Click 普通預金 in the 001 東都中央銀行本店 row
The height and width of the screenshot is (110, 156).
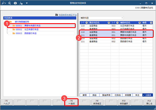93,35
